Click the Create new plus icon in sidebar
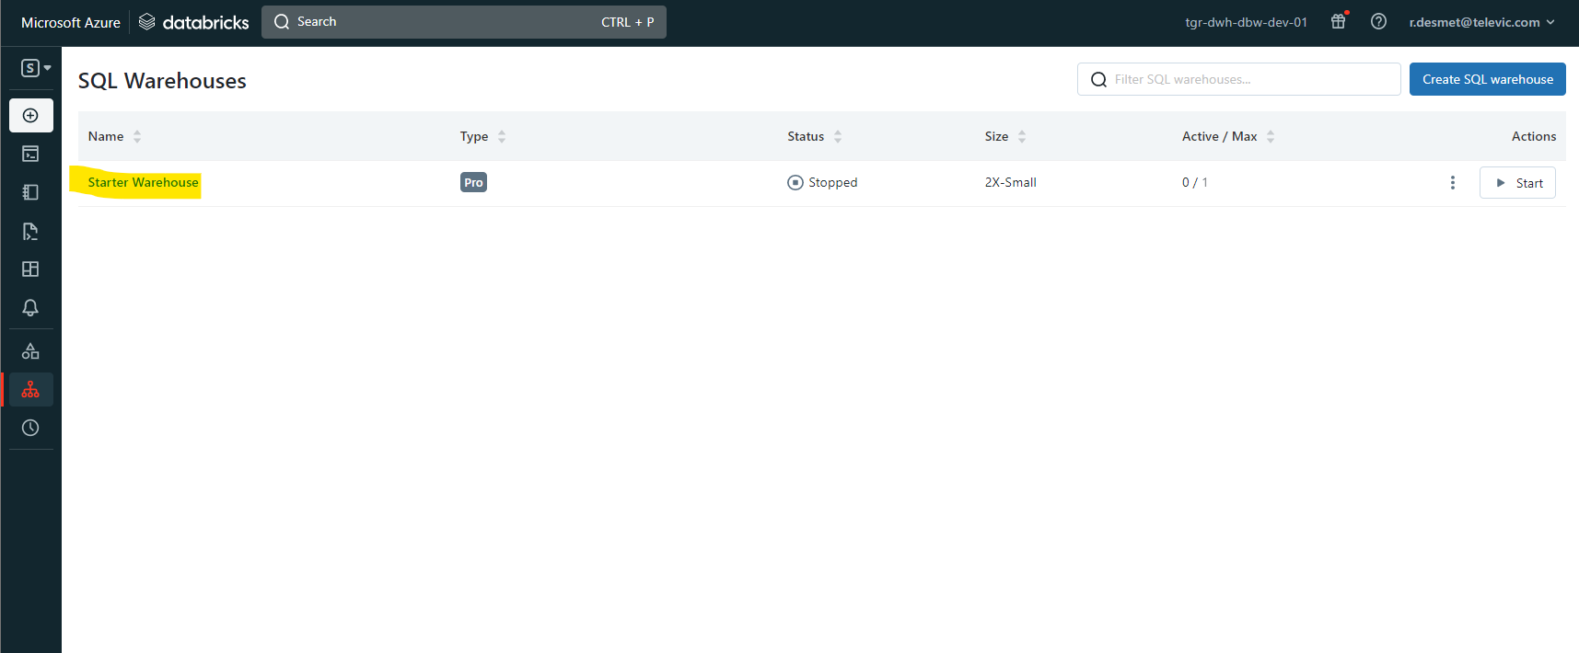 pos(30,116)
